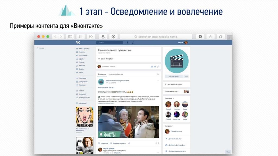Viewport: 278px width, 156px height.
Task: Expand the Вы участник membership dropdown
Action: point(174,77)
